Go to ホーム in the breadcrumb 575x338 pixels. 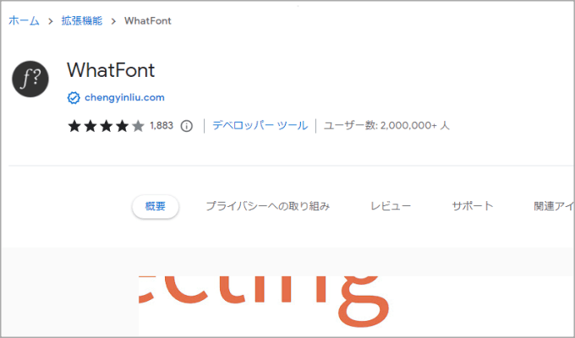pos(24,21)
